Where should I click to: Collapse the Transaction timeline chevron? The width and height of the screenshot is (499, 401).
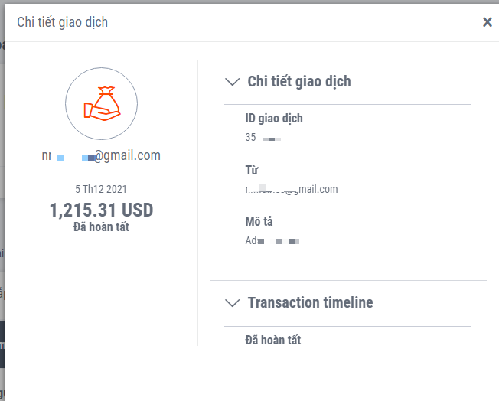[233, 303]
